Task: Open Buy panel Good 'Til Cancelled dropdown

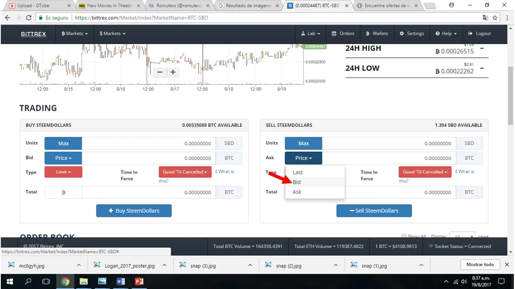Action: click(185, 172)
